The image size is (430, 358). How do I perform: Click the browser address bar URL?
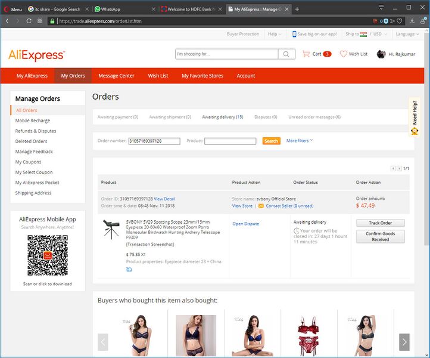pyautogui.click(x=101, y=21)
